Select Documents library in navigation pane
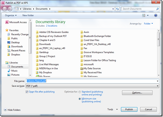 [15, 67]
